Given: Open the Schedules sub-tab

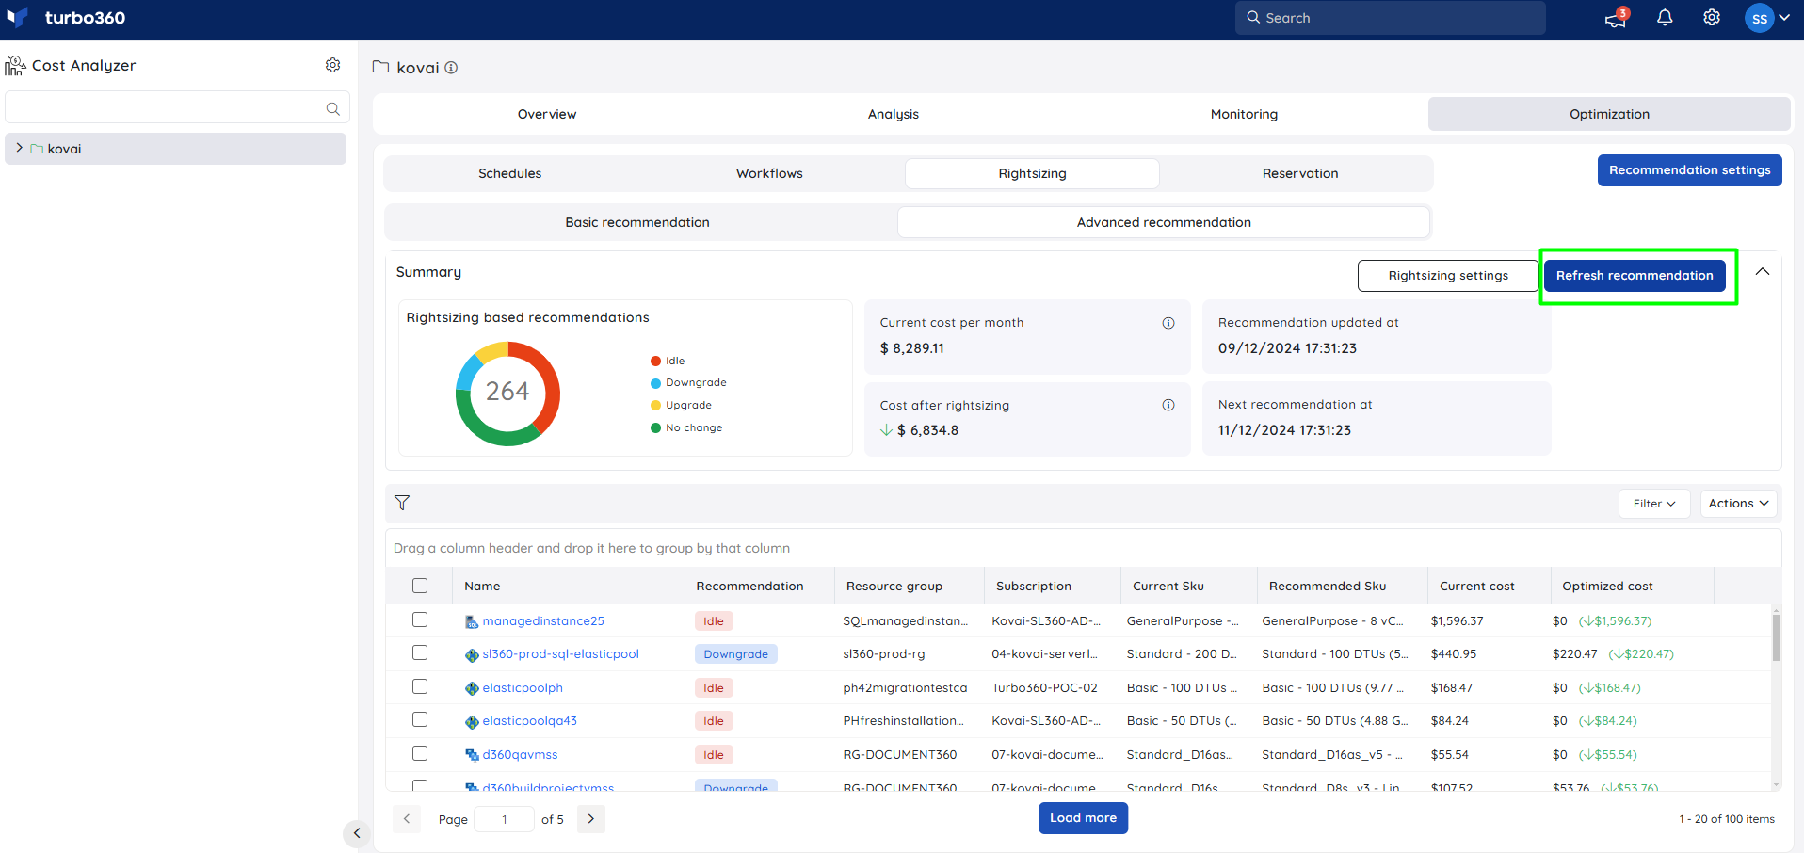Looking at the screenshot, I should (509, 173).
